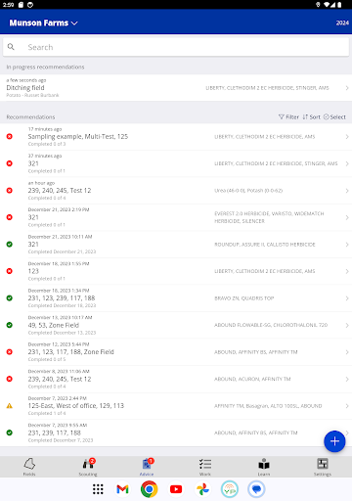Launch the Gmail app from dock
The image size is (352, 501).
point(122,489)
